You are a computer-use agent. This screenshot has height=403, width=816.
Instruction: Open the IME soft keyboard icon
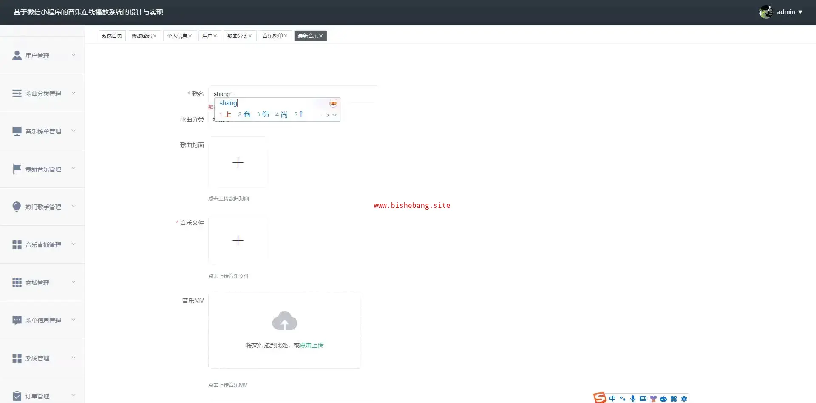643,399
